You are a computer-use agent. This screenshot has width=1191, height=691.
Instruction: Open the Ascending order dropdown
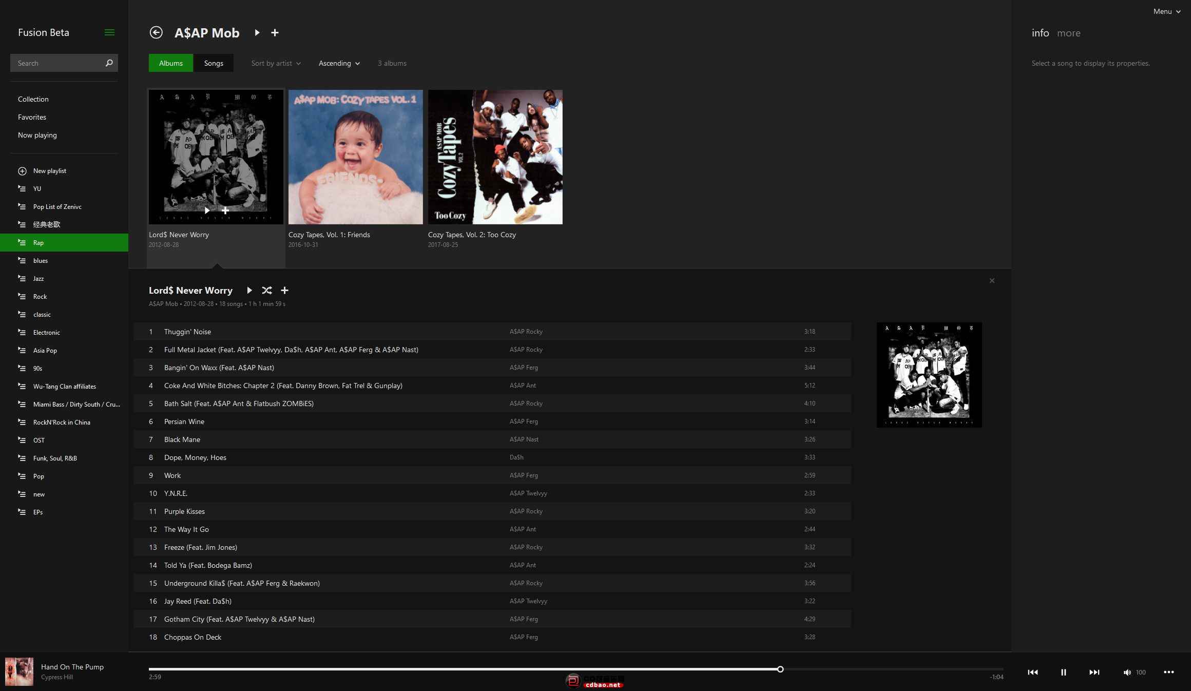[339, 63]
